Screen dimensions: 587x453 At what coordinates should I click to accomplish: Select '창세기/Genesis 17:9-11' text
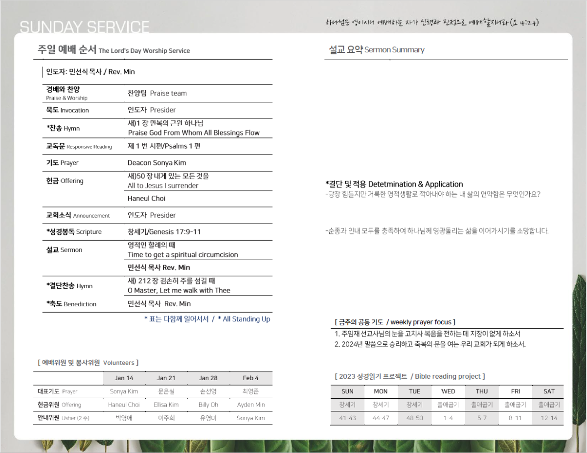click(164, 231)
